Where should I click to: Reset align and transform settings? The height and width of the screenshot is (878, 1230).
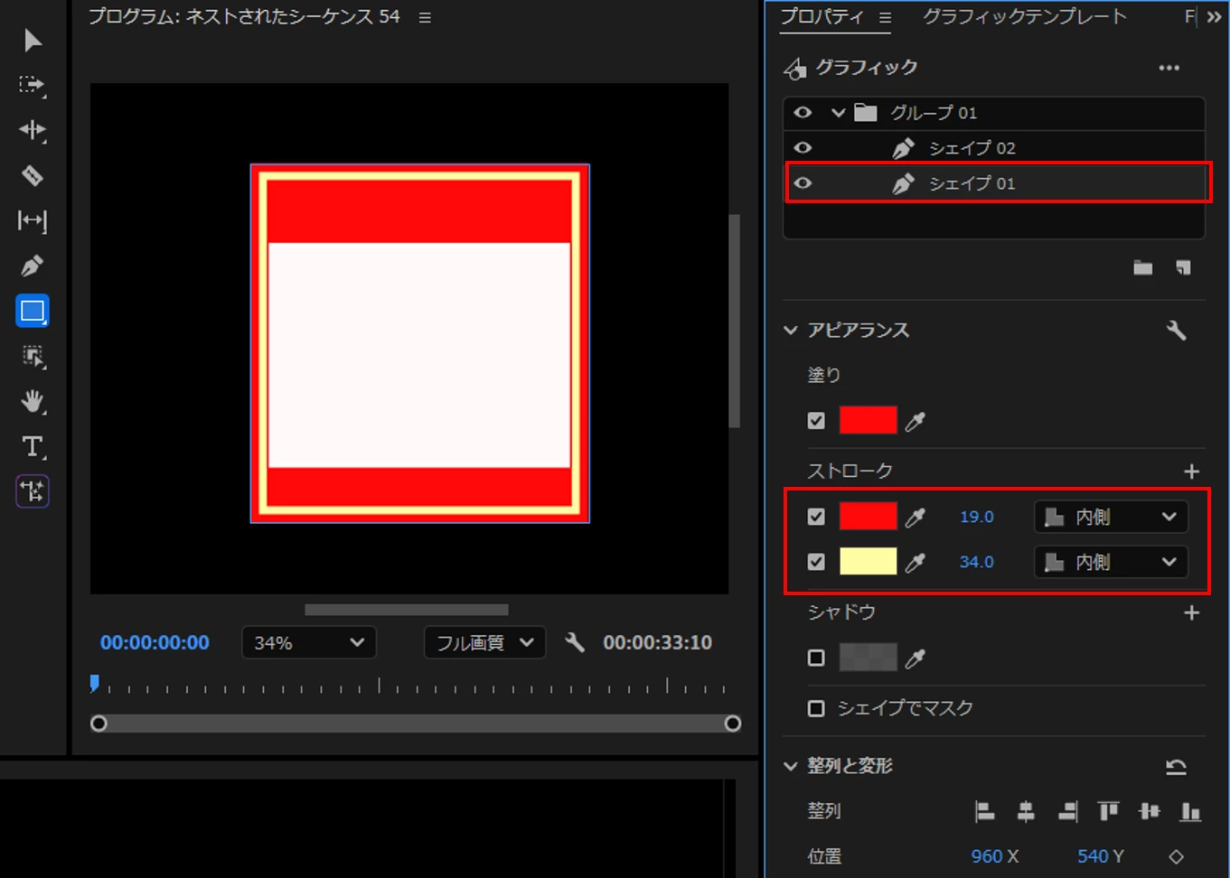(1176, 767)
